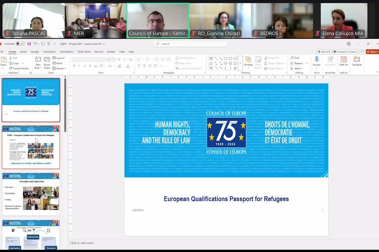Open the font name combo box
Screen dimensions: 379x252
[89, 60]
